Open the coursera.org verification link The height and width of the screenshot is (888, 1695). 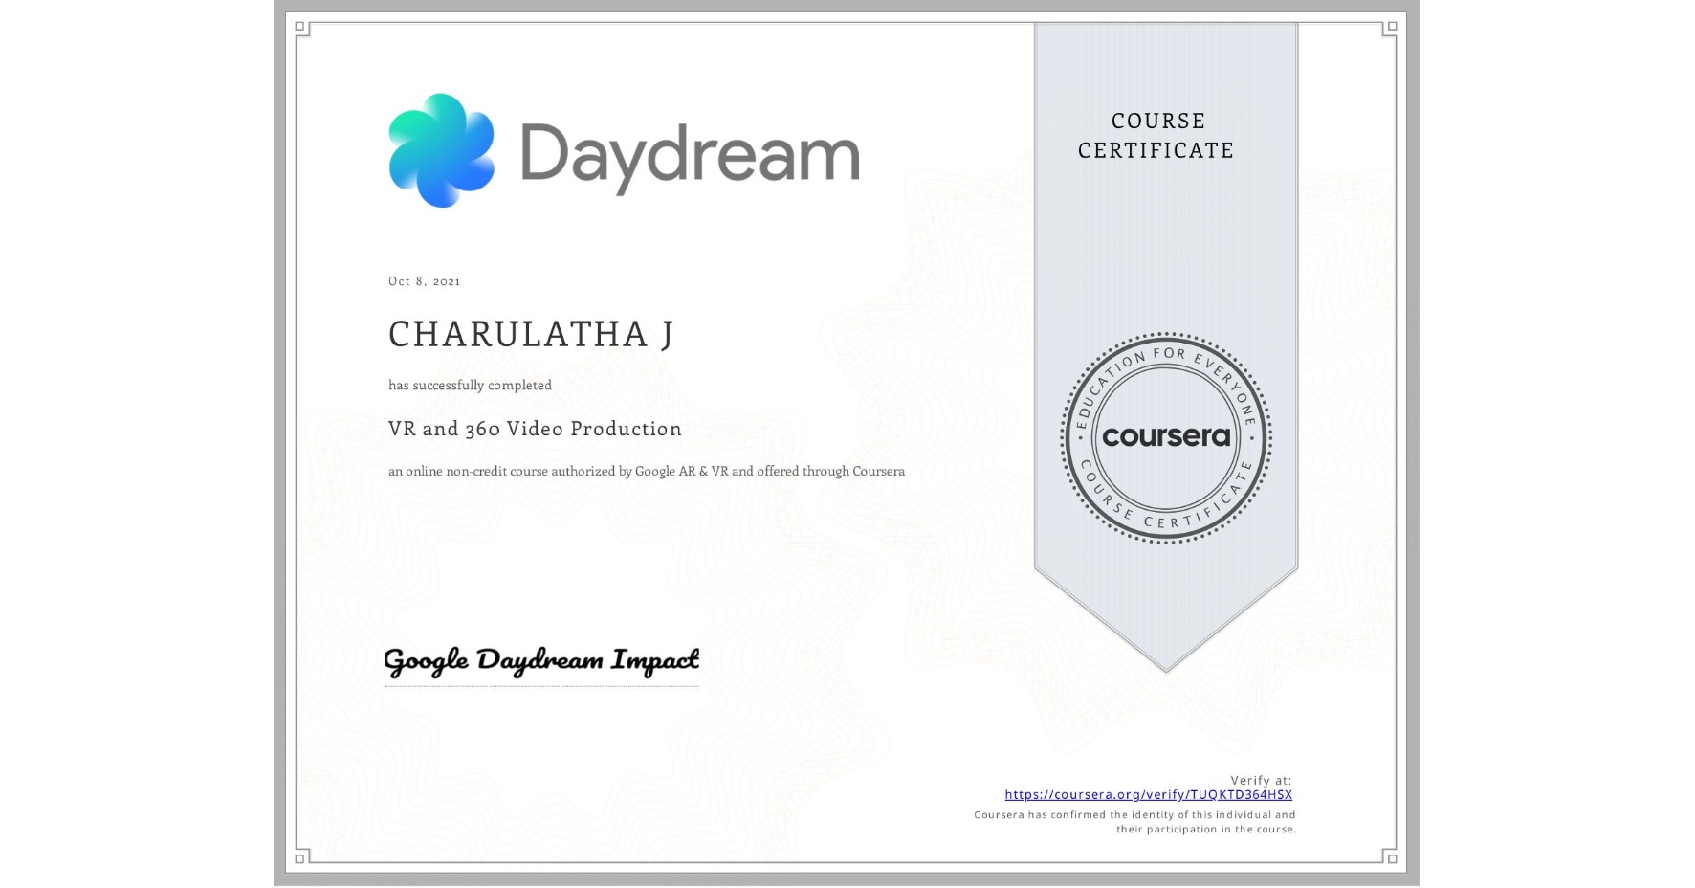tap(1147, 794)
